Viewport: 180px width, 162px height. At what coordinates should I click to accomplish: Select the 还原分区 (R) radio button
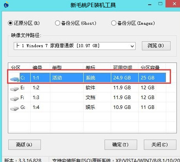10,23
